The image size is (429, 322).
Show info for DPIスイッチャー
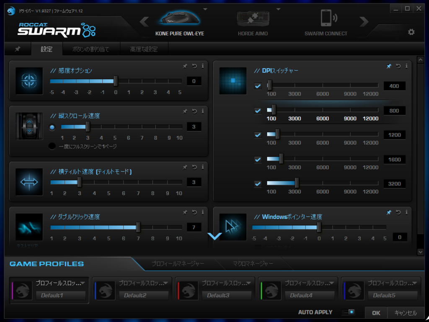coord(406,66)
